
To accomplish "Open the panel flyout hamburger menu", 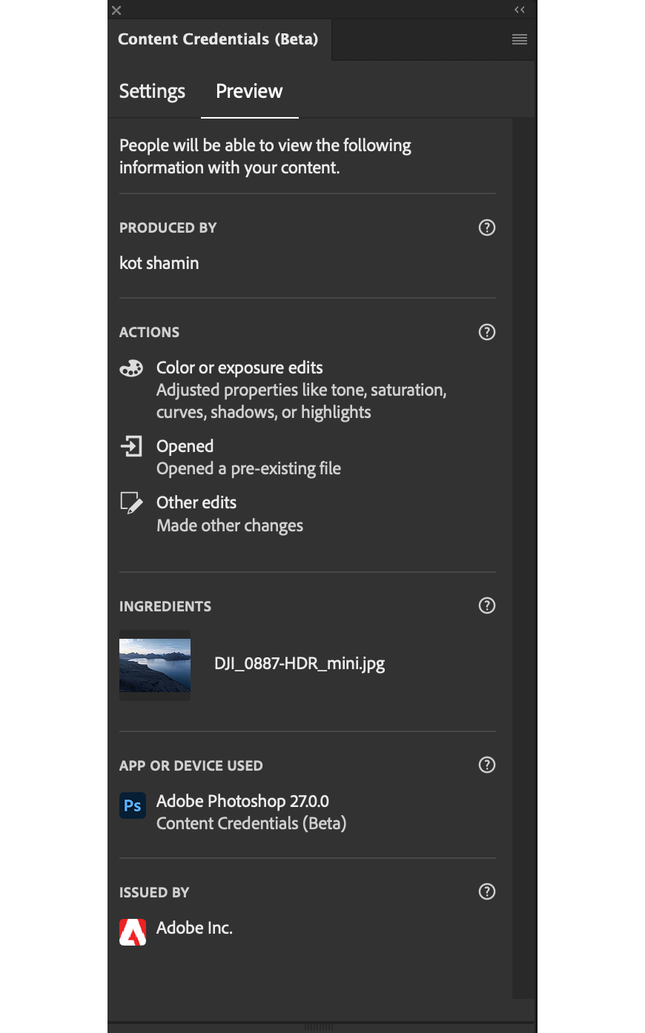I will coord(520,39).
